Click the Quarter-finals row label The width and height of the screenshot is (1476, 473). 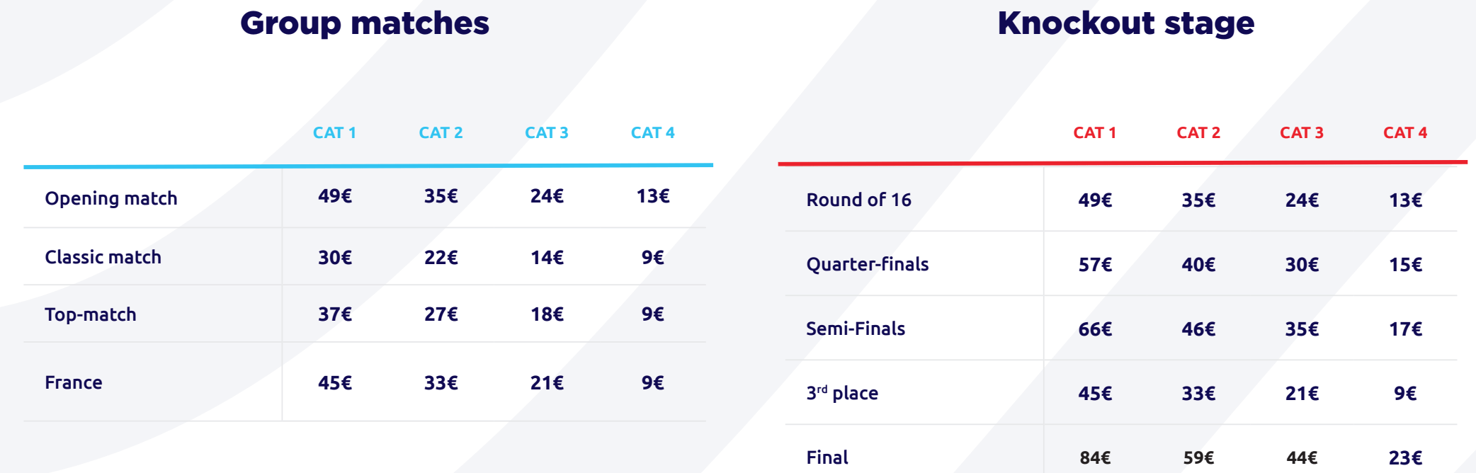click(x=868, y=265)
